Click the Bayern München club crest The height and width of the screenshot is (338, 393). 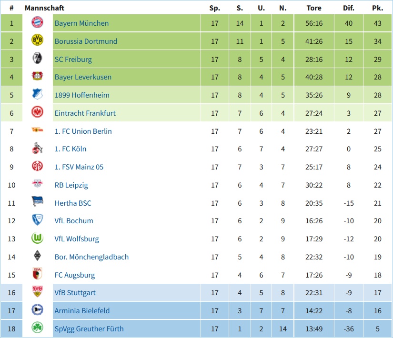(x=37, y=22)
